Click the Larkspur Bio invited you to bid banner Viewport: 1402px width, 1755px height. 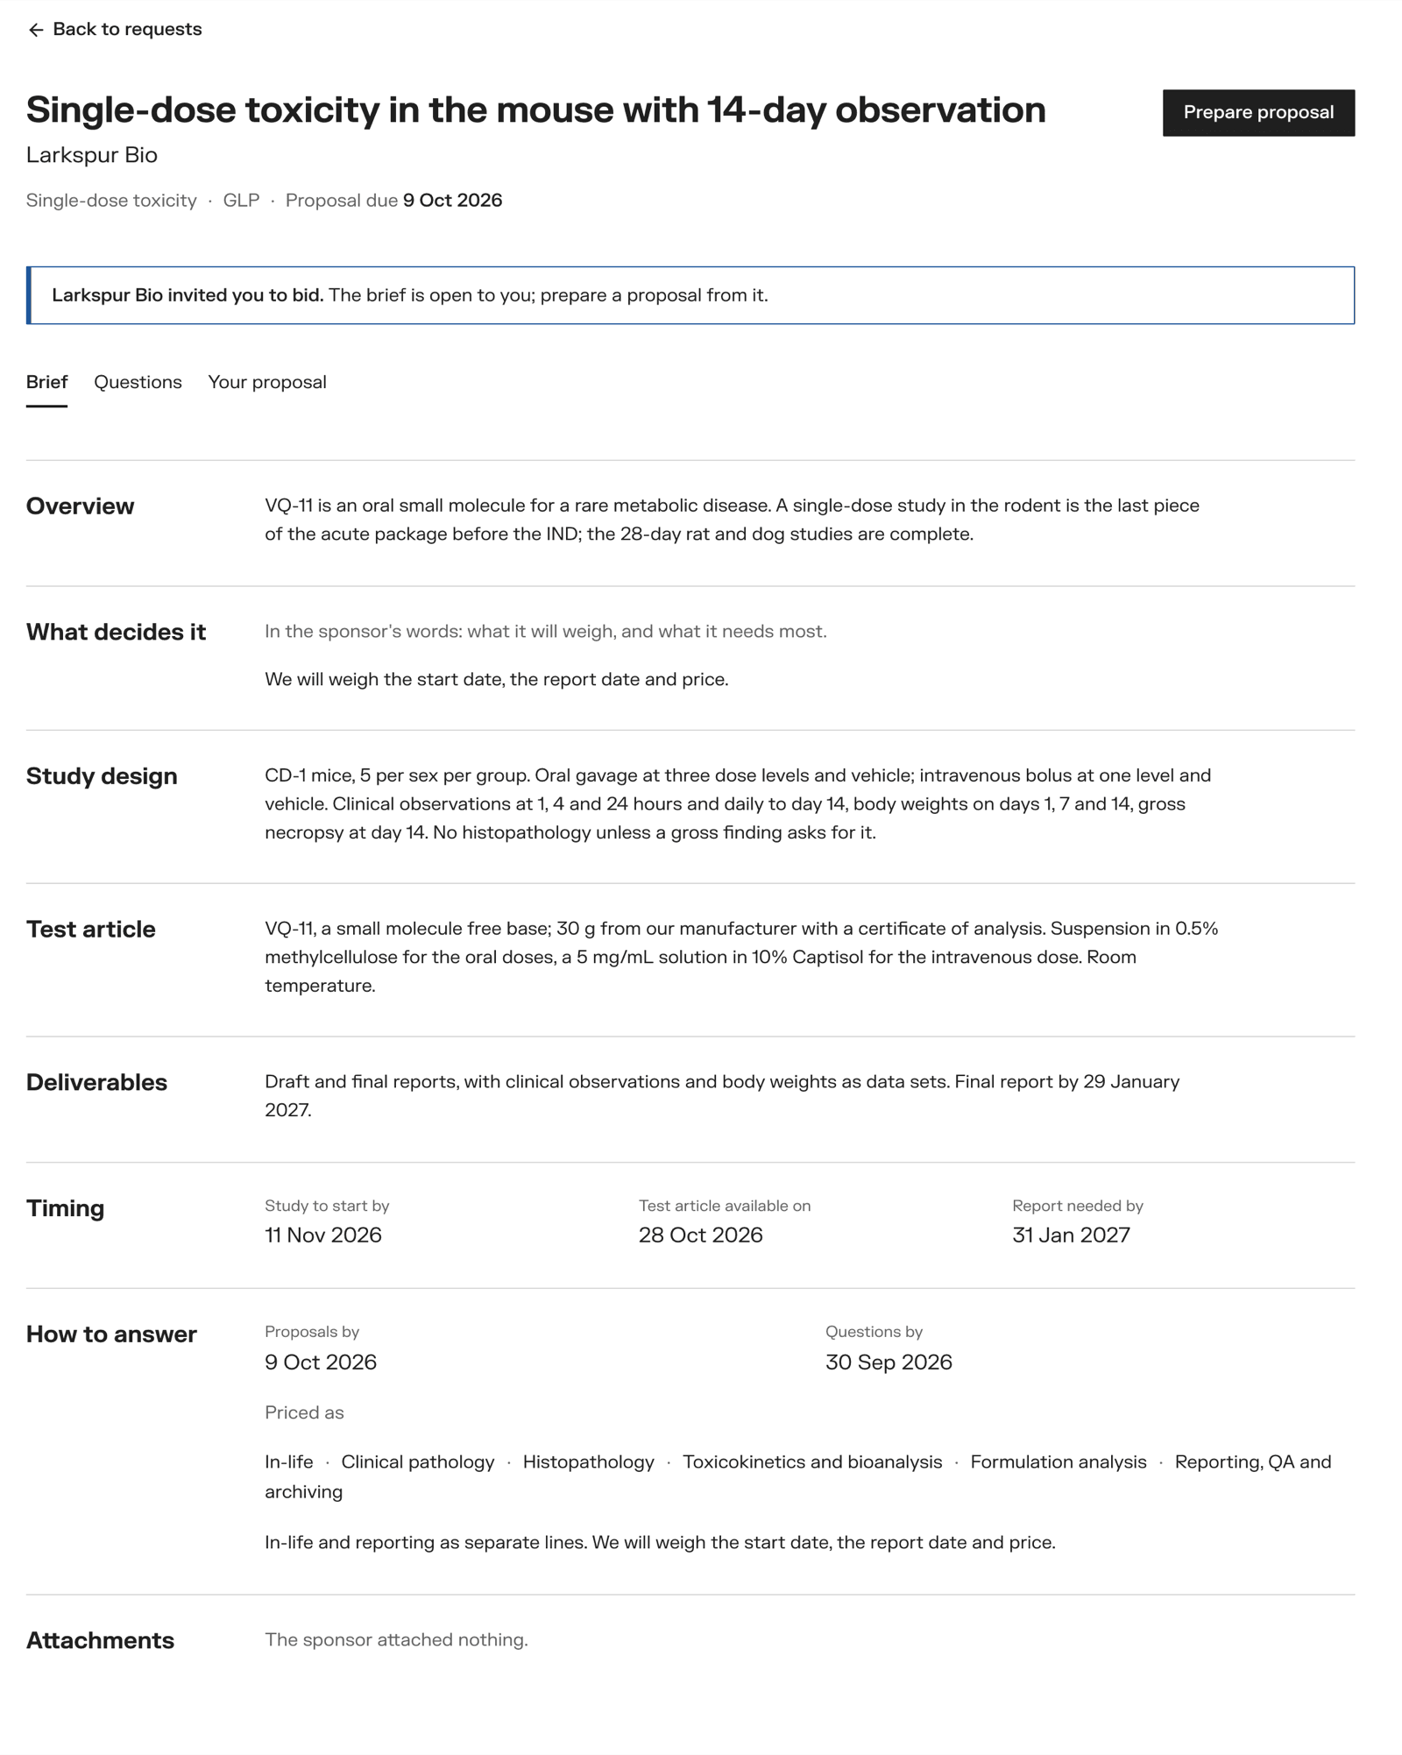click(x=690, y=295)
